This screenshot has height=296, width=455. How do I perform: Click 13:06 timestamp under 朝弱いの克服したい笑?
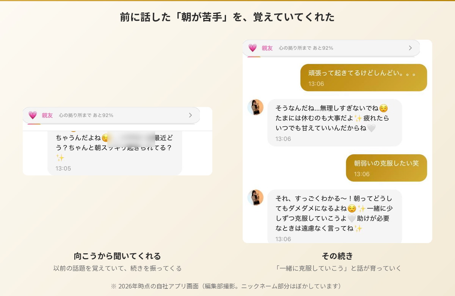tap(362, 174)
